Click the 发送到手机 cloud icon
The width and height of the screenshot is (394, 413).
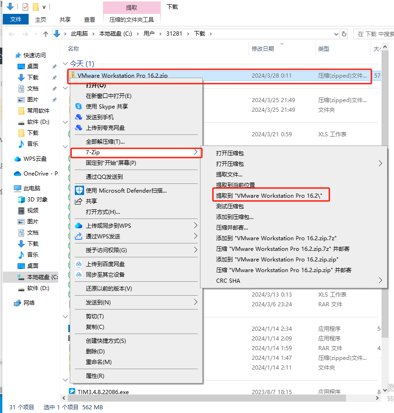(79, 117)
